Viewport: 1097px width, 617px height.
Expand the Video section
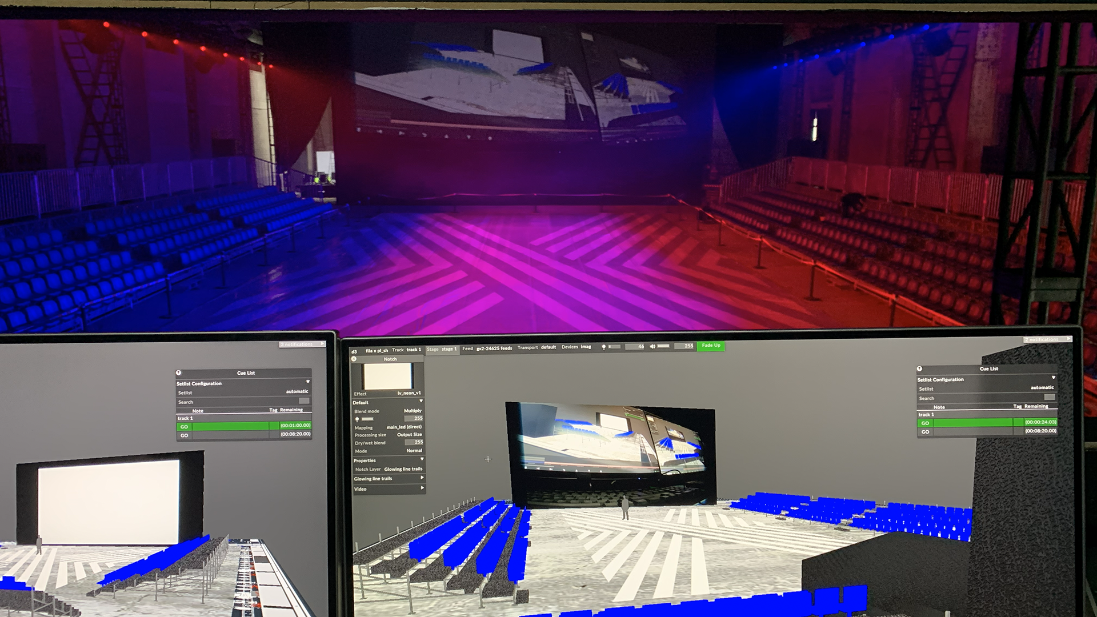pyautogui.click(x=422, y=488)
